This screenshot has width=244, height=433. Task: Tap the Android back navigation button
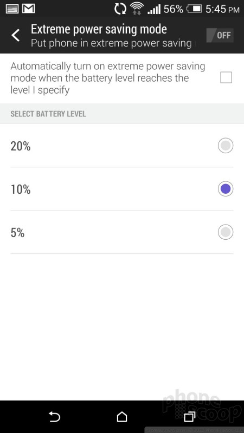[54, 416]
